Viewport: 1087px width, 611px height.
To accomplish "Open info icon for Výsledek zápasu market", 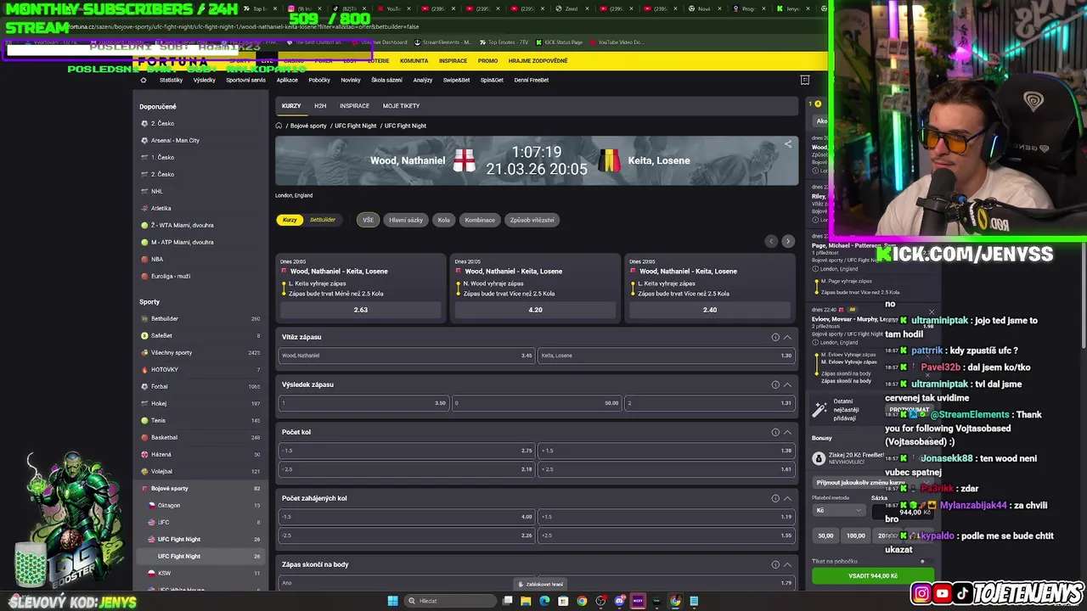I will click(775, 384).
